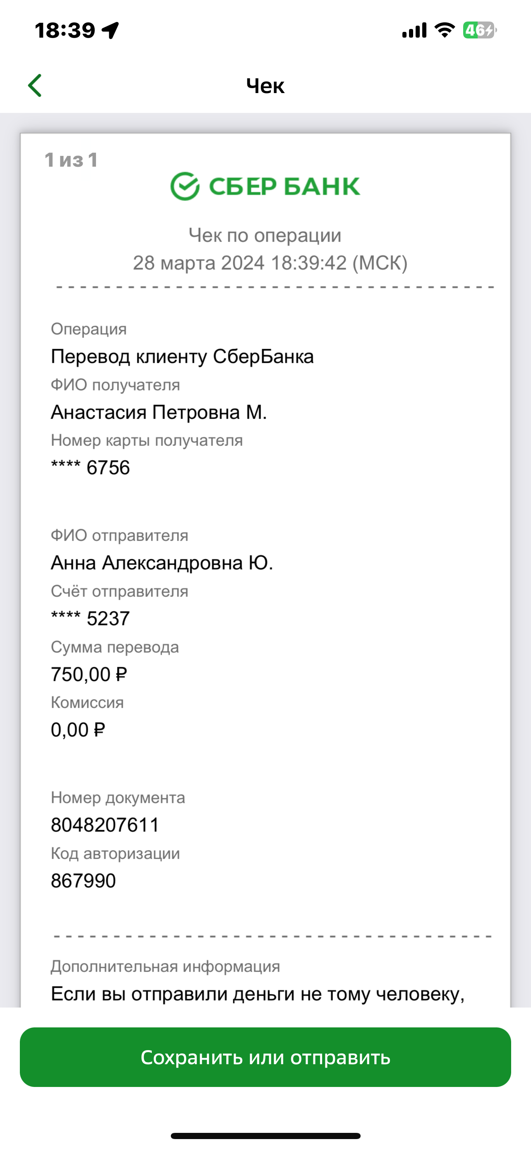
Task: Tap the recipient card number **** 6756
Action: pos(91,467)
